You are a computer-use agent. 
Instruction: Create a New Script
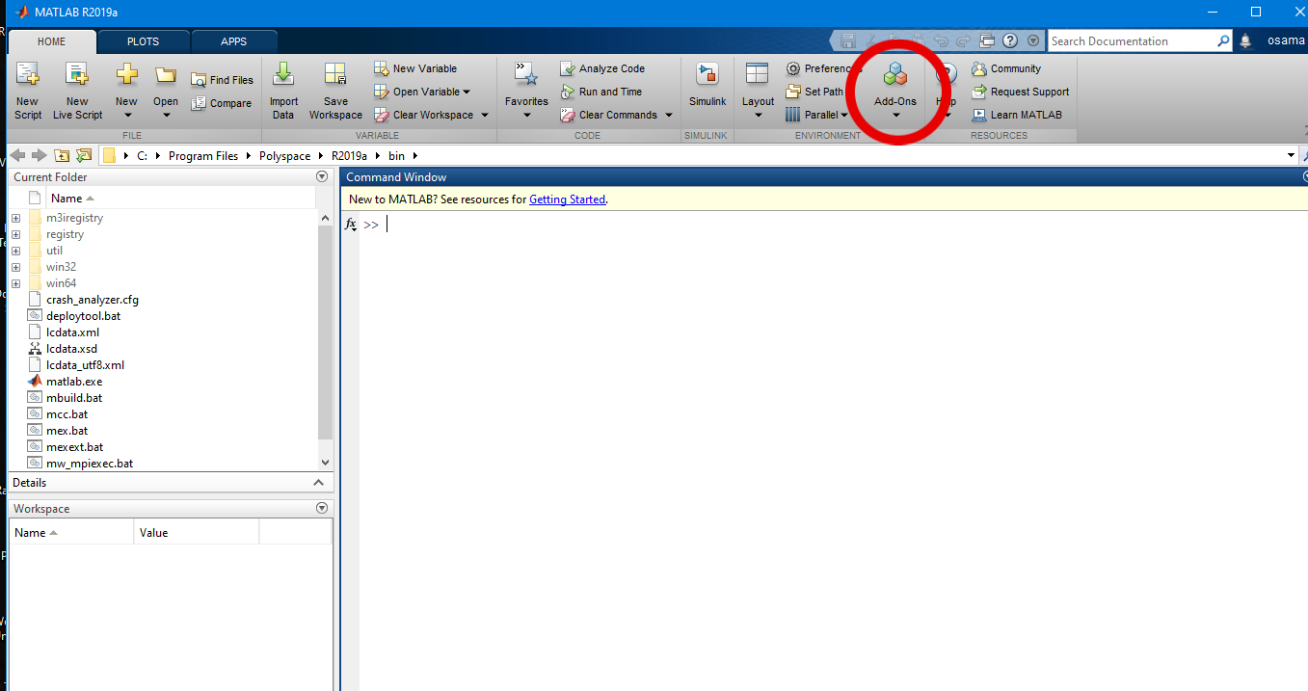pyautogui.click(x=27, y=92)
